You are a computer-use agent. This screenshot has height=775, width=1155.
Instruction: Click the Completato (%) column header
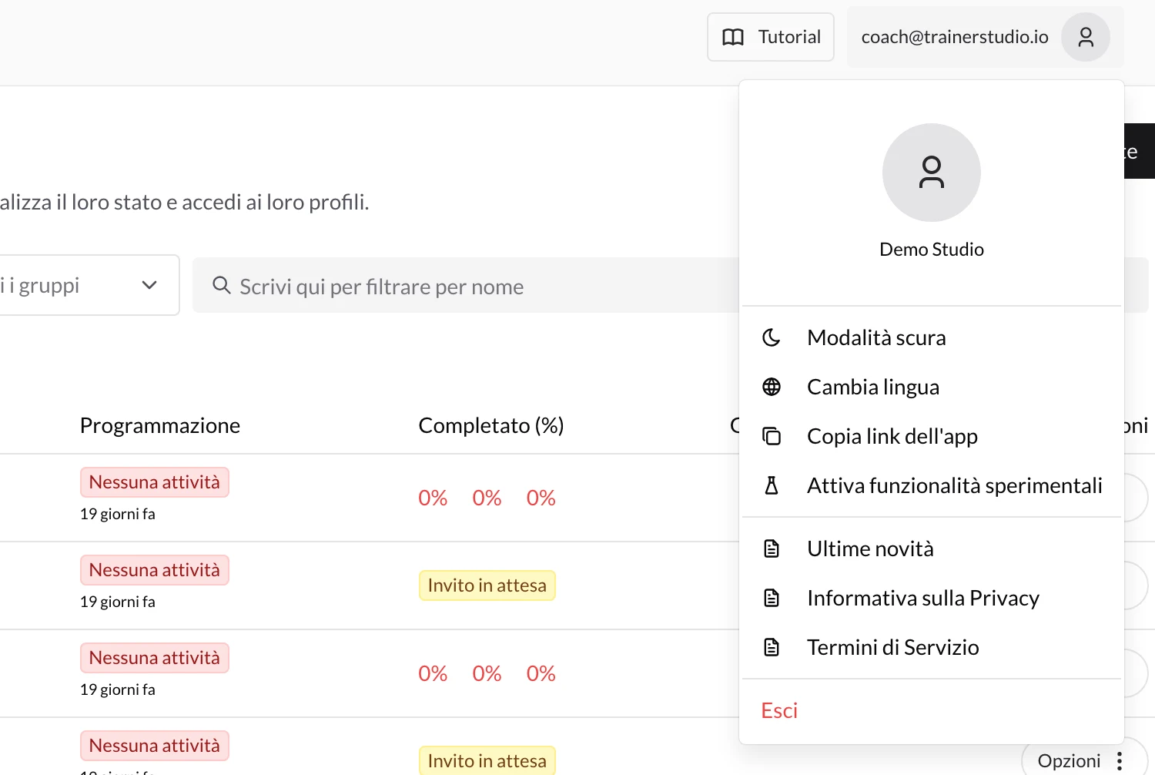(x=491, y=425)
